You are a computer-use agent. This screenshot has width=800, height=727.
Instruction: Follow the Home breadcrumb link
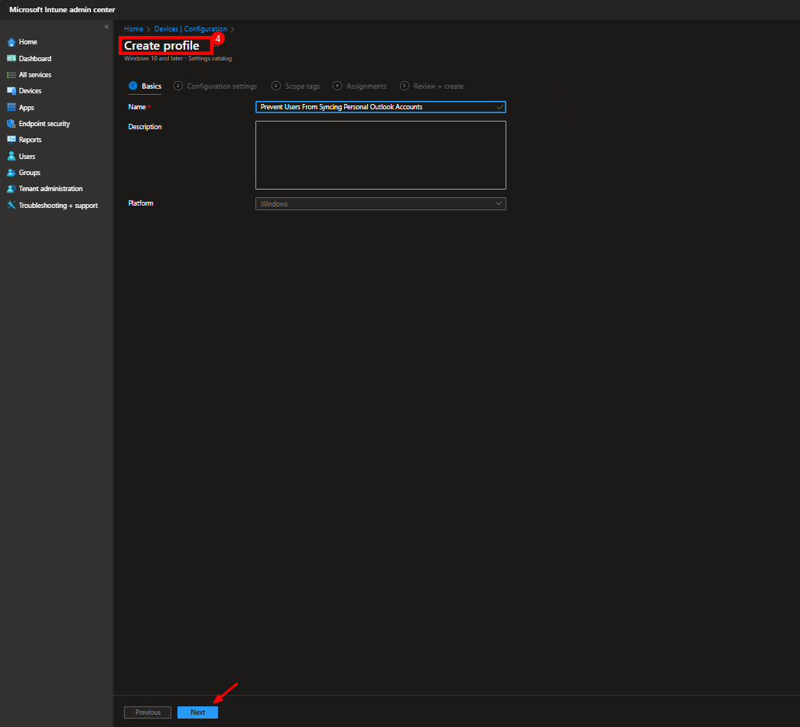click(134, 29)
